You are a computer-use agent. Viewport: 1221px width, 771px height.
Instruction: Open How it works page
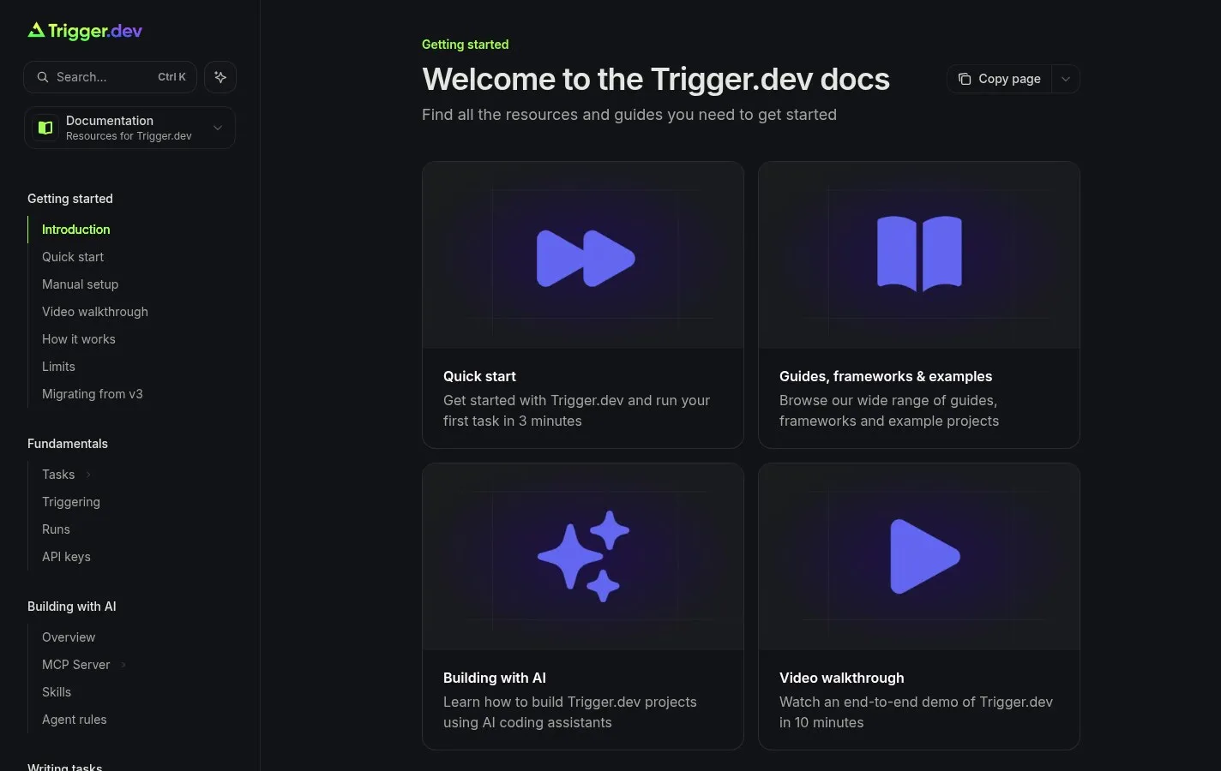pyautogui.click(x=79, y=339)
